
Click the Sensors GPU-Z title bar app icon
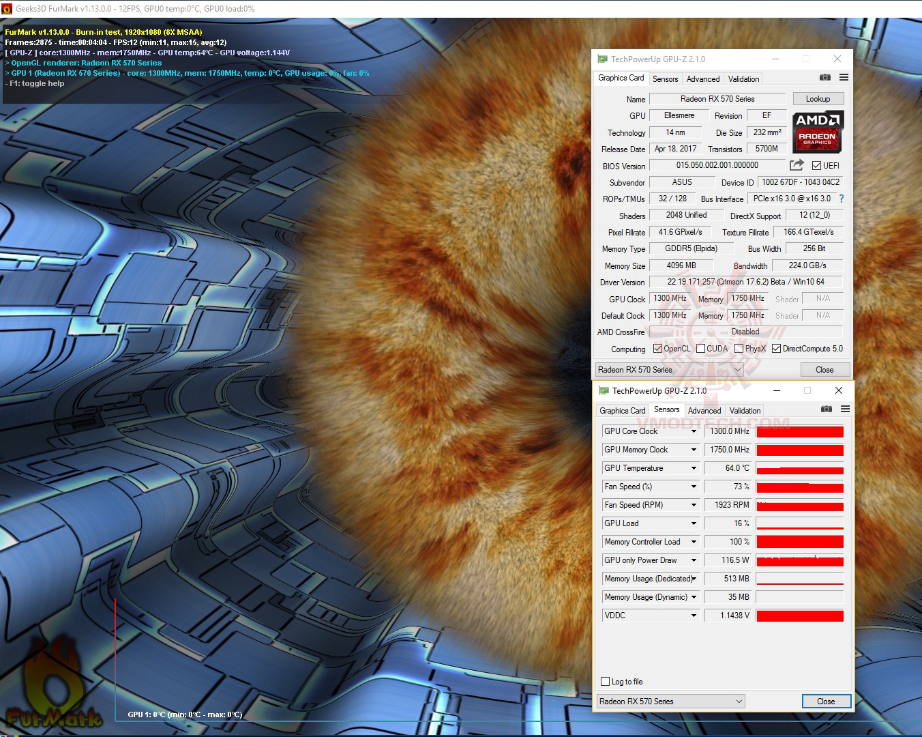604,391
